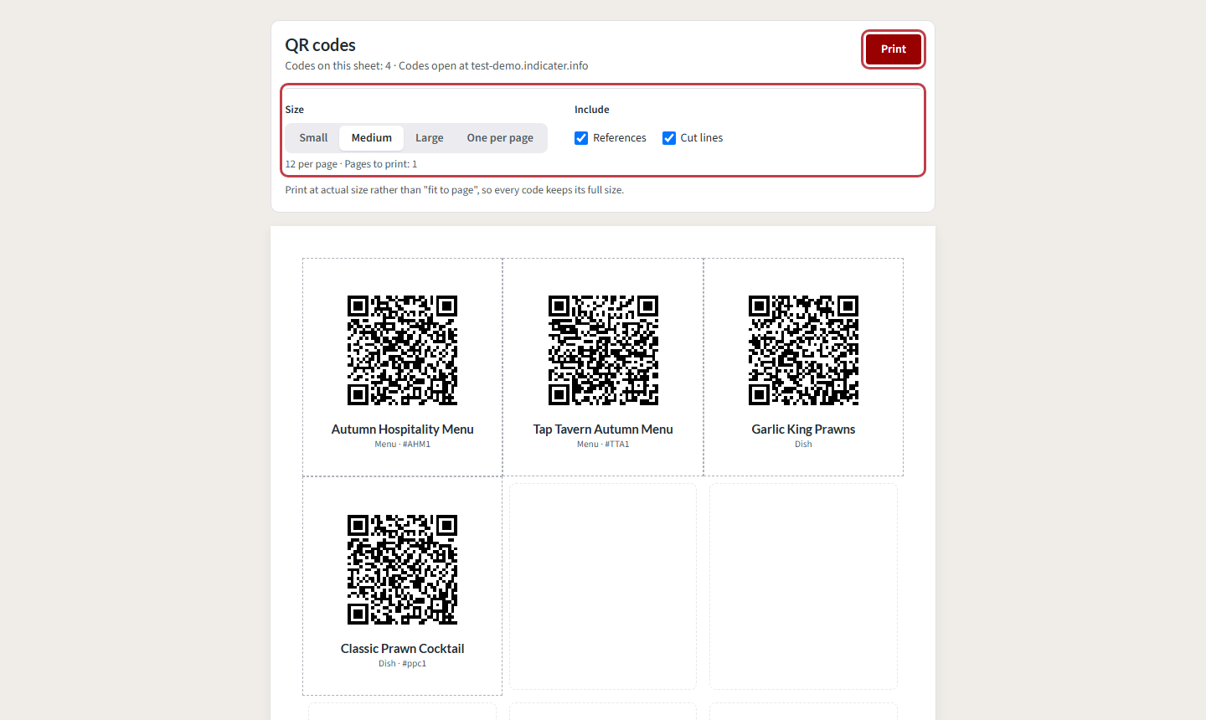
Task: Switch to One per page size
Action: click(500, 138)
